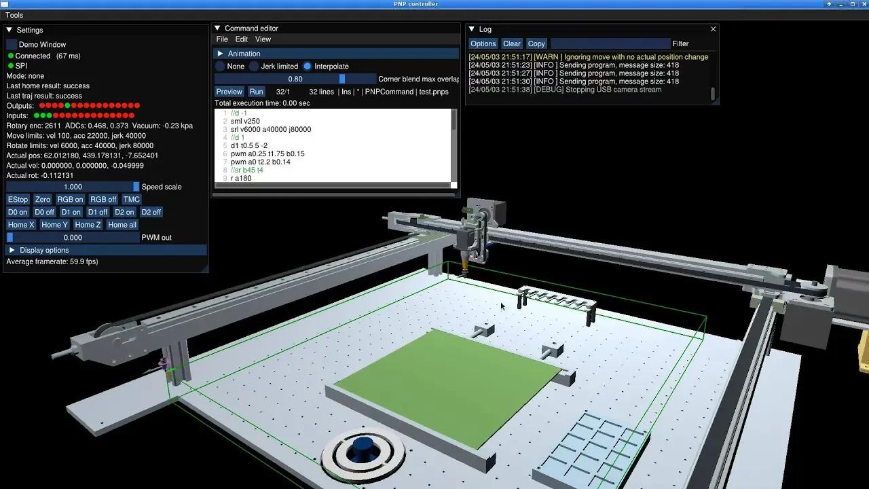Click the log Filter input field
Image resolution: width=869 pixels, height=489 pixels.
610,43
